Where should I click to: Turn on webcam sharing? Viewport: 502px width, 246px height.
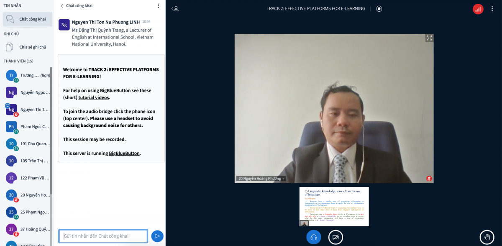point(335,237)
